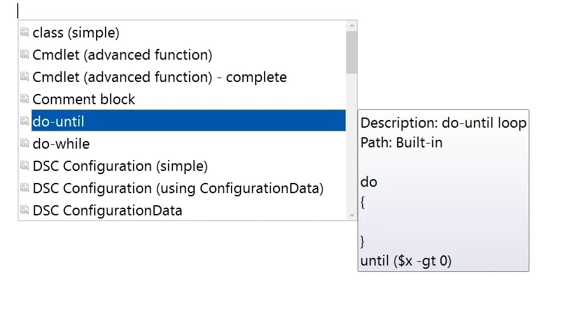565x317 pixels.
Task: Click the icon beside DSC Configuration (simple)
Action: point(25,166)
